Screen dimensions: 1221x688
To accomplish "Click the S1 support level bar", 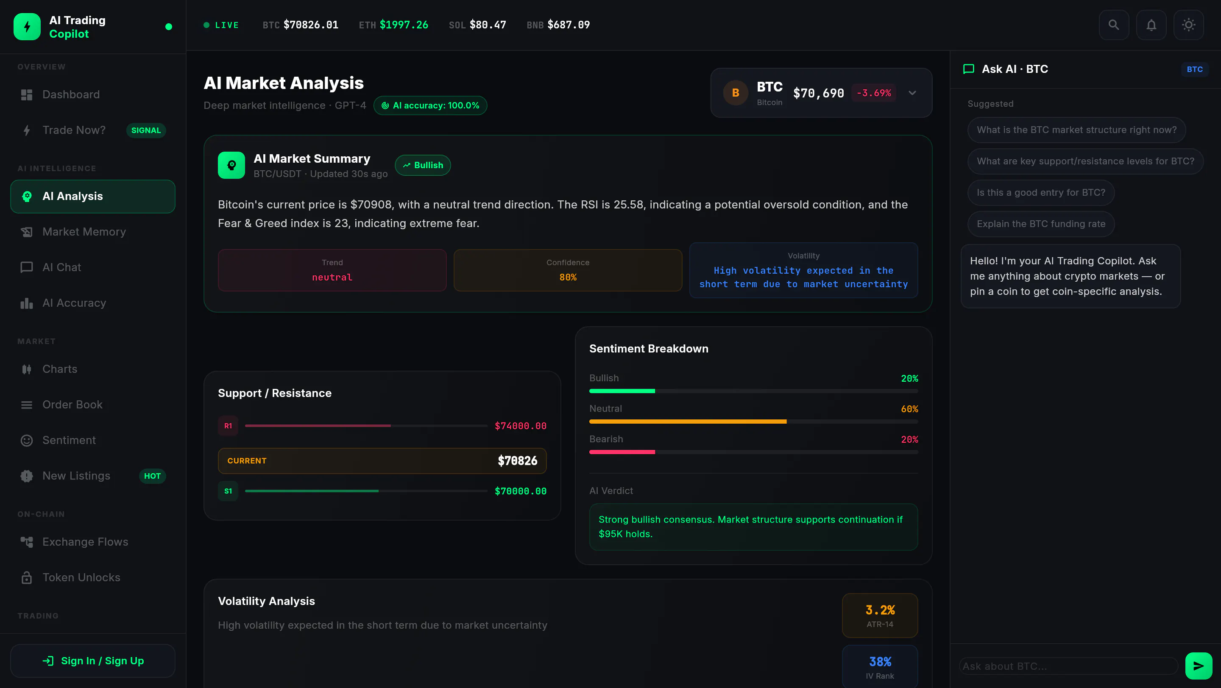I will [x=366, y=491].
